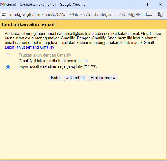Close the Gmail popup window
This screenshot has height=161, width=167.
pos(160,5)
